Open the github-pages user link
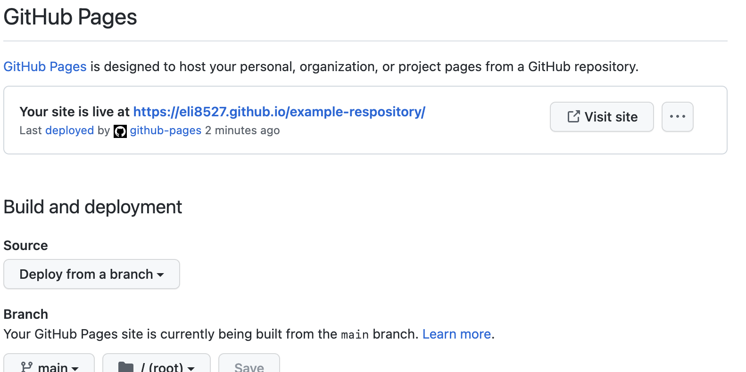The image size is (746, 372). tap(166, 130)
